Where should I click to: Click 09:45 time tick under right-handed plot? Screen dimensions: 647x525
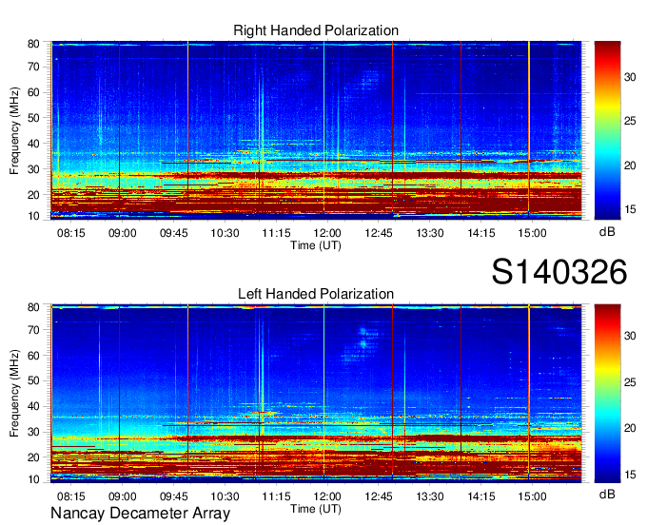pos(174,233)
